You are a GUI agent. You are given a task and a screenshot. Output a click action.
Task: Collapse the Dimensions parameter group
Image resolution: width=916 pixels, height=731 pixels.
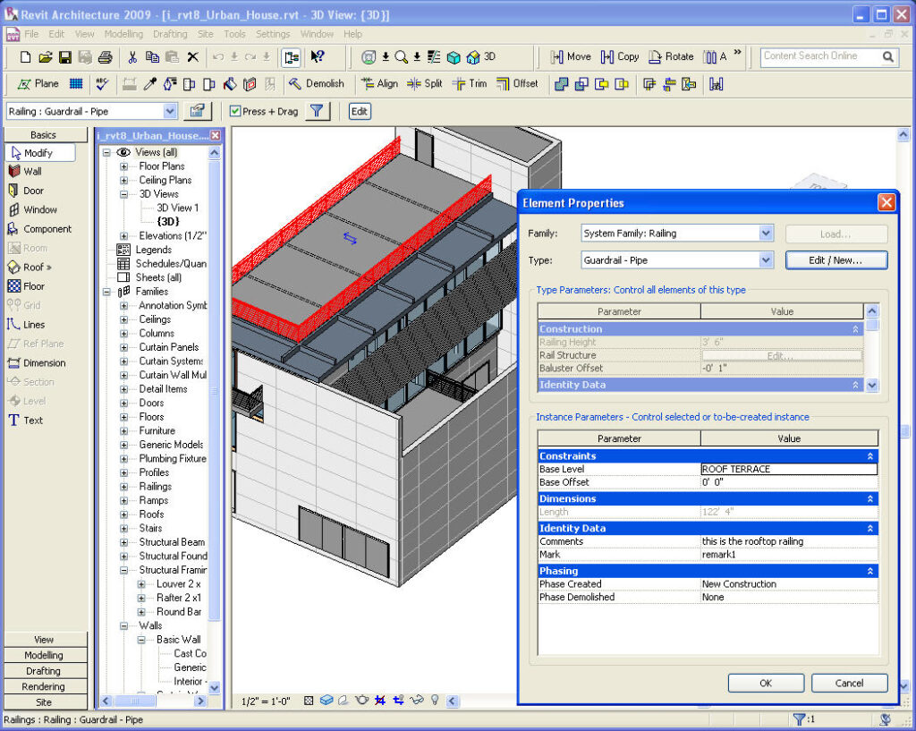869,499
